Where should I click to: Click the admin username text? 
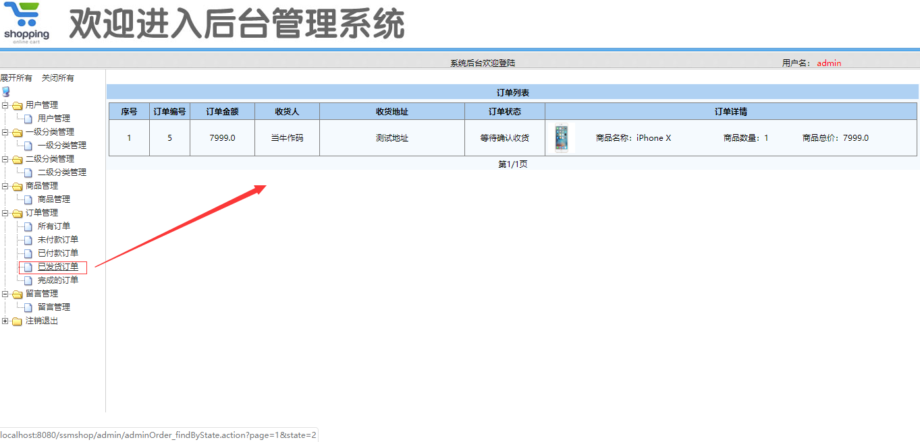tap(829, 63)
